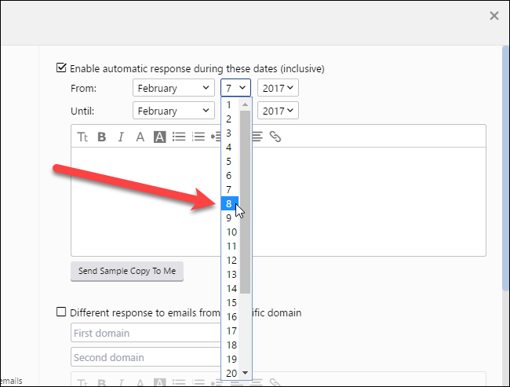Open the Until year dropdown showing 2017
This screenshot has height=387, width=510.
(278, 111)
